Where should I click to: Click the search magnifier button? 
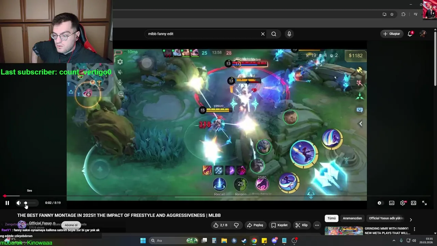tap(274, 34)
